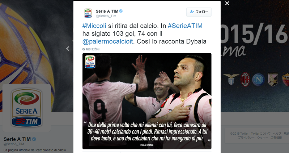Viewport: 289px width, 153px height.
Task: Open the #Miccoli hashtag link
Action: point(94,26)
